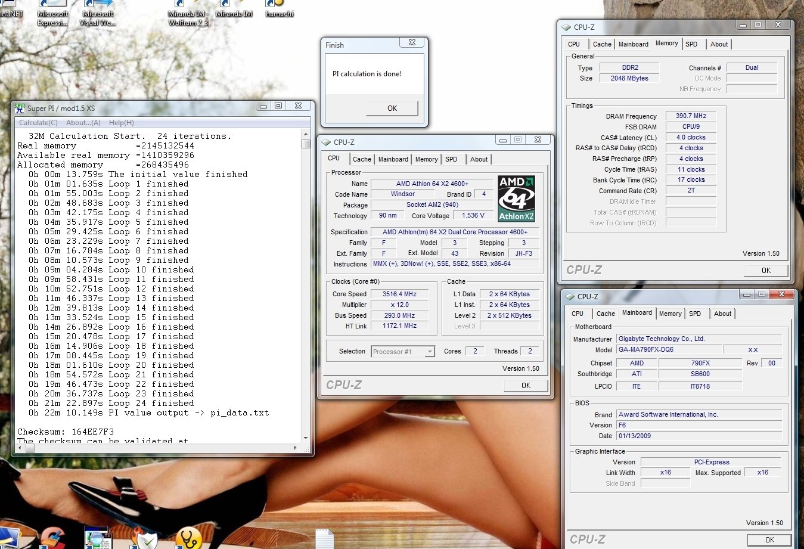Click the CPU-Z icon in the Mainboard window title bar

[x=570, y=296]
